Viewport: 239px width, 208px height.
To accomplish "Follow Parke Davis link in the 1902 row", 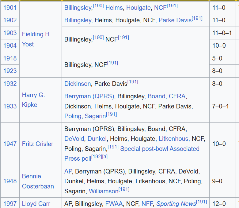I will pos(175,20).
